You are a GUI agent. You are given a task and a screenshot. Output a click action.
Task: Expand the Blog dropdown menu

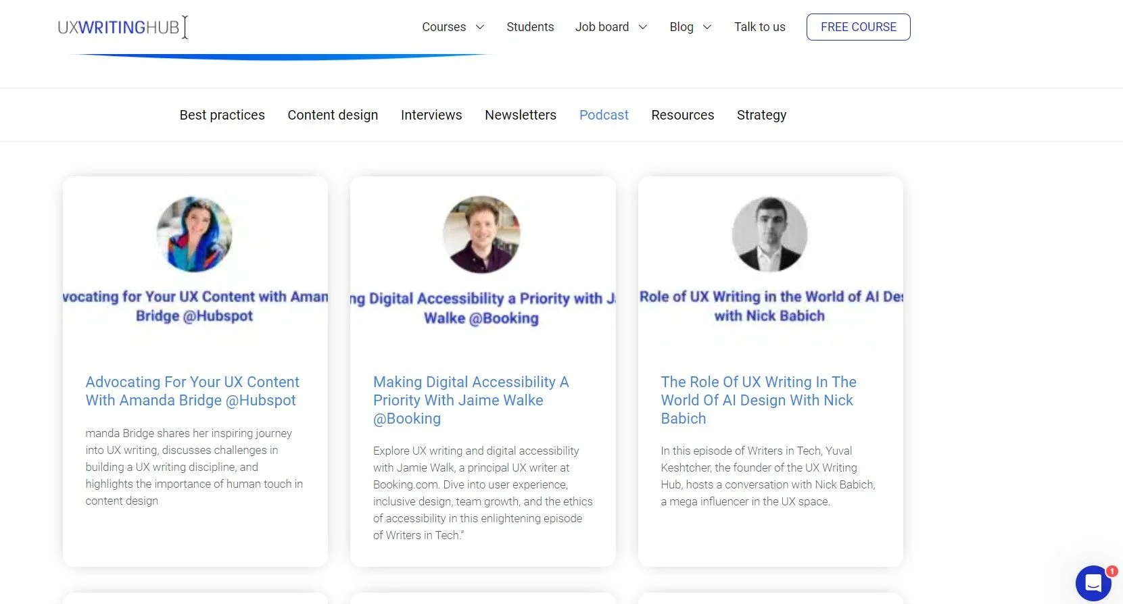tap(690, 27)
